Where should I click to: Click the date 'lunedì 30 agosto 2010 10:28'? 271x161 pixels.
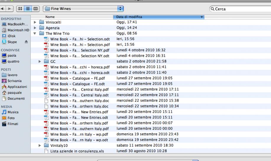pos(142,151)
